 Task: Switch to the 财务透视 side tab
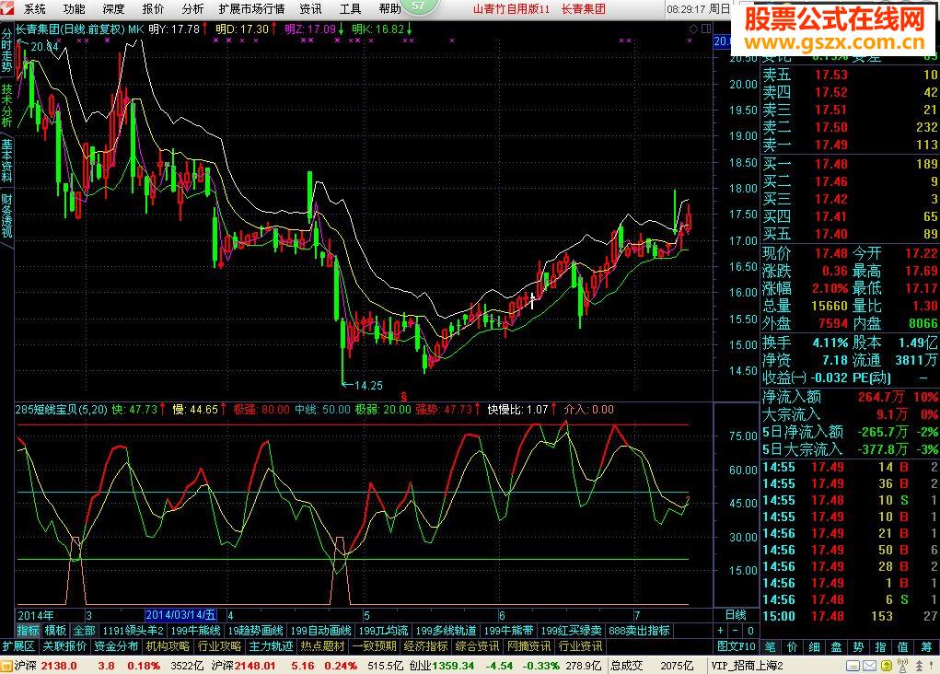tap(6, 215)
